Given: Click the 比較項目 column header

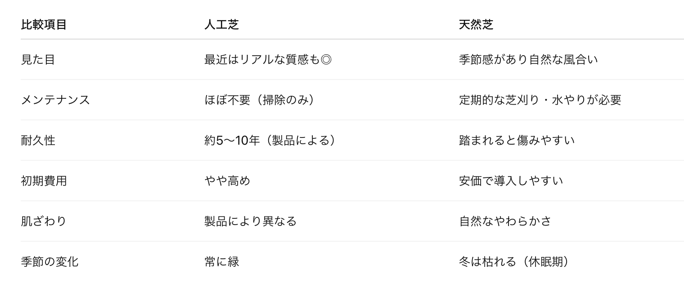Looking at the screenshot, I should [44, 25].
